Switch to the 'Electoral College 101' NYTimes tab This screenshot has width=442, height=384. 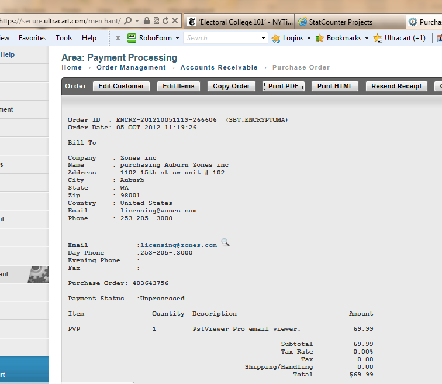[x=239, y=22]
